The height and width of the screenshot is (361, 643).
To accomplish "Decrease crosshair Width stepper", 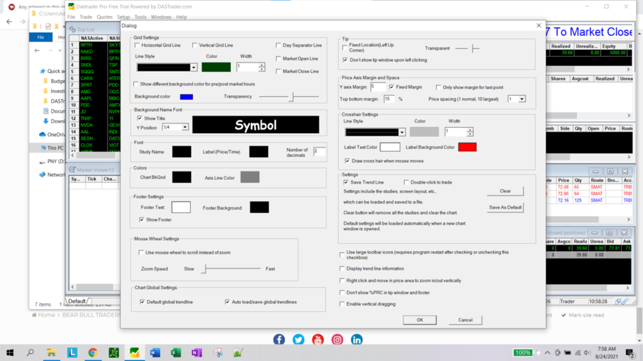I will (470, 134).
